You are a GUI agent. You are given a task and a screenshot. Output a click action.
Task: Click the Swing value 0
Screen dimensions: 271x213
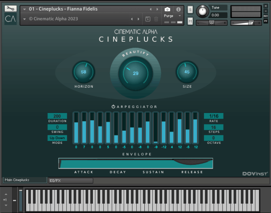click(57, 127)
